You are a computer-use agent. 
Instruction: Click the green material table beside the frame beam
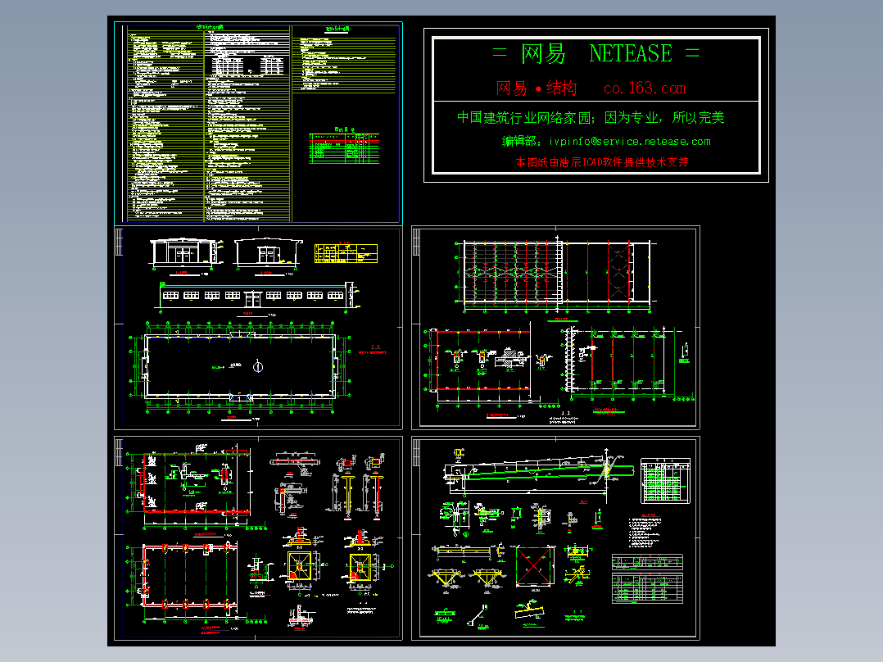click(666, 481)
